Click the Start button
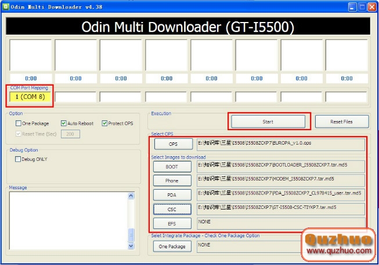379x265 pixels. coord(268,122)
